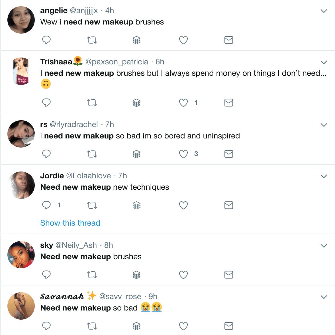View sky's profile picture avatar
This screenshot has width=335, height=335.
coord(21,255)
